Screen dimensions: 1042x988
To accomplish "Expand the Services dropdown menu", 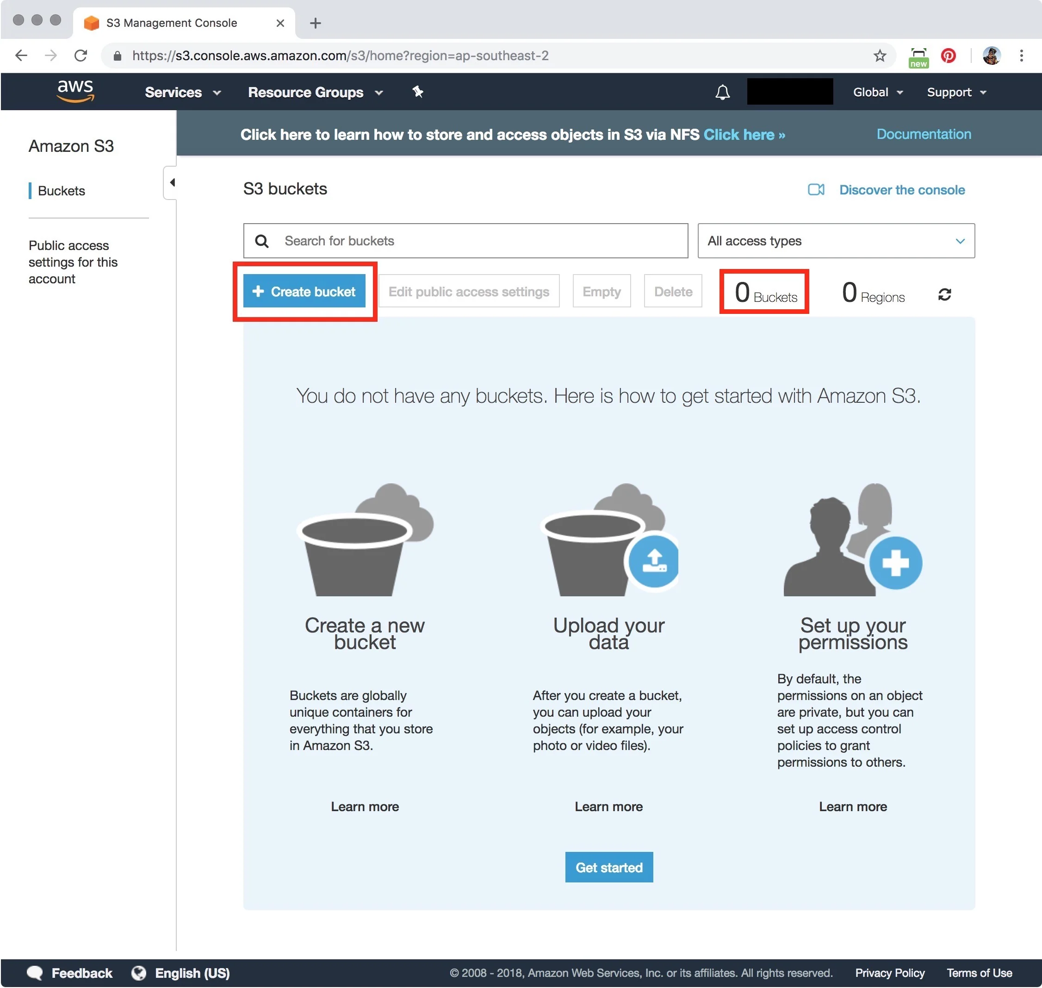I will (182, 92).
